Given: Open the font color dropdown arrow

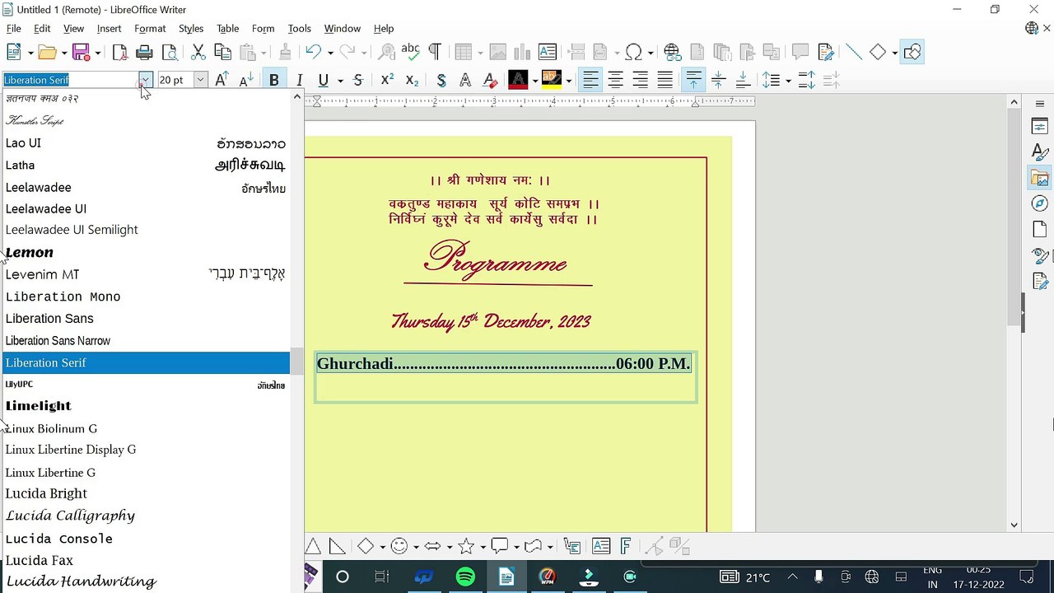Looking at the screenshot, I should (x=535, y=80).
